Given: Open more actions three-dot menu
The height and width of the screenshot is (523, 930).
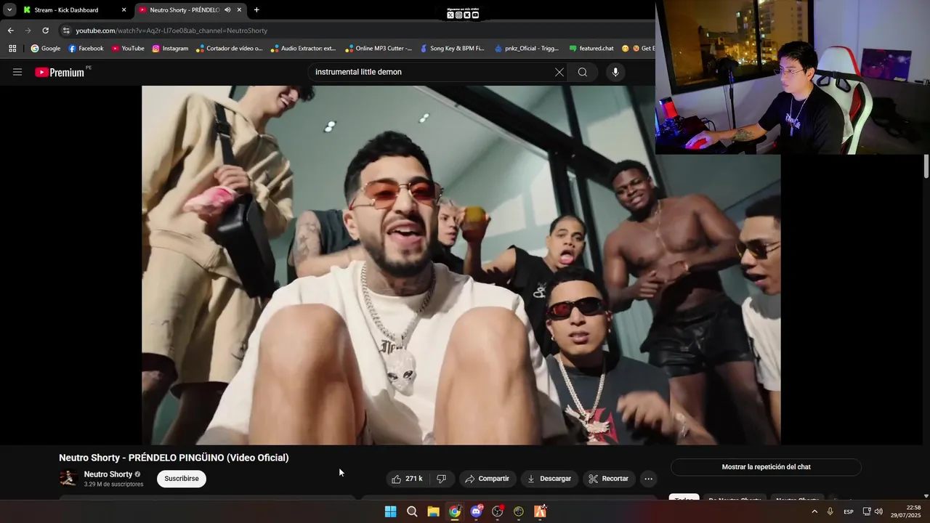Looking at the screenshot, I should point(648,479).
